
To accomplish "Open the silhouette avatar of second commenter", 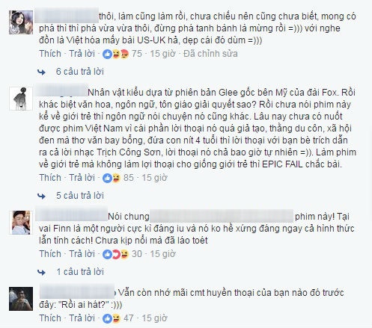I will [x=21, y=99].
